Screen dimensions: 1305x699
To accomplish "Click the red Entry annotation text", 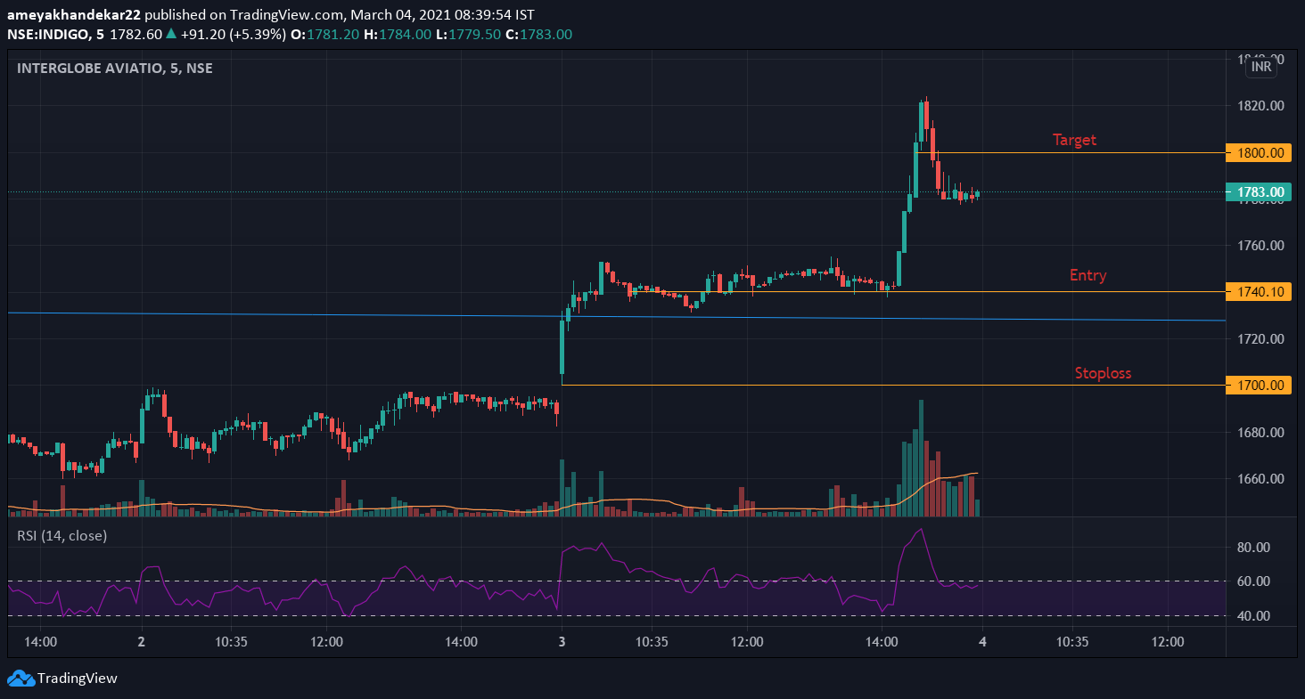I will (x=1087, y=275).
